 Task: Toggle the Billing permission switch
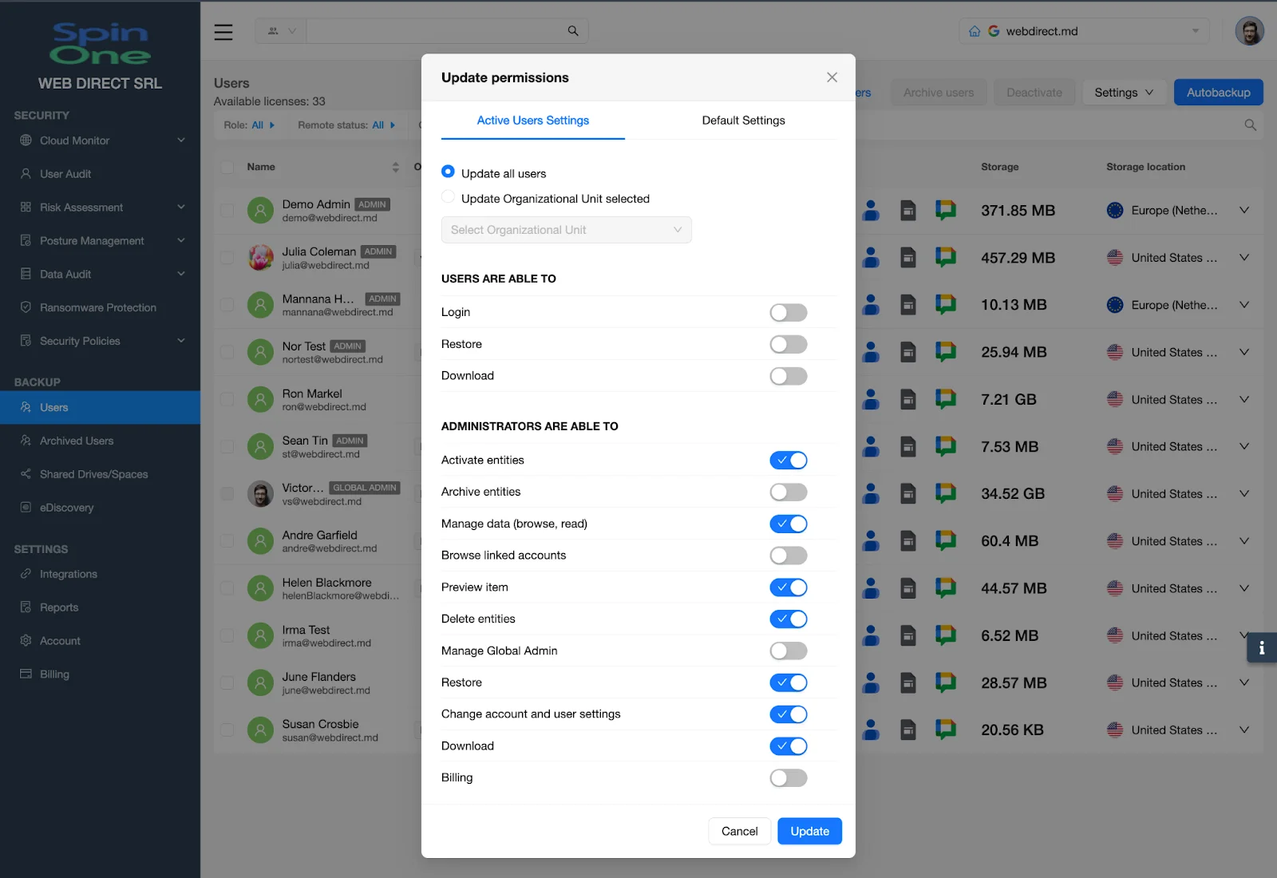[789, 777]
